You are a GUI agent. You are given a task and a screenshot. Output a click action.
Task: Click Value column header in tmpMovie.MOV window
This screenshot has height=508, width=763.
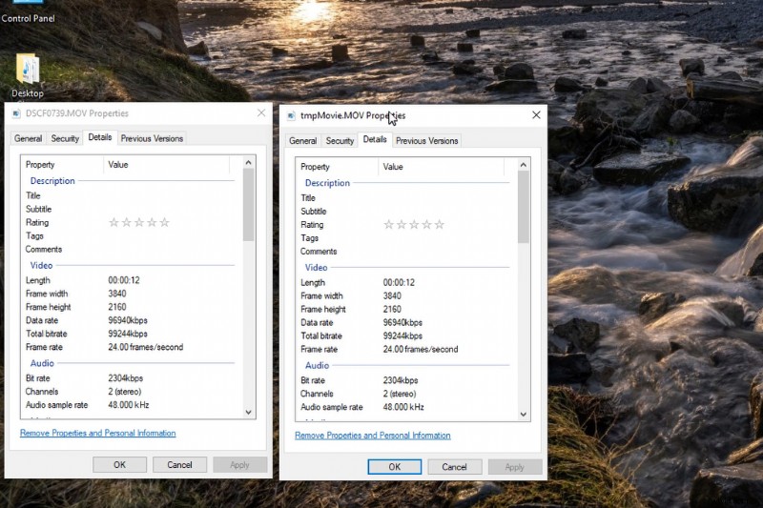(x=442, y=167)
